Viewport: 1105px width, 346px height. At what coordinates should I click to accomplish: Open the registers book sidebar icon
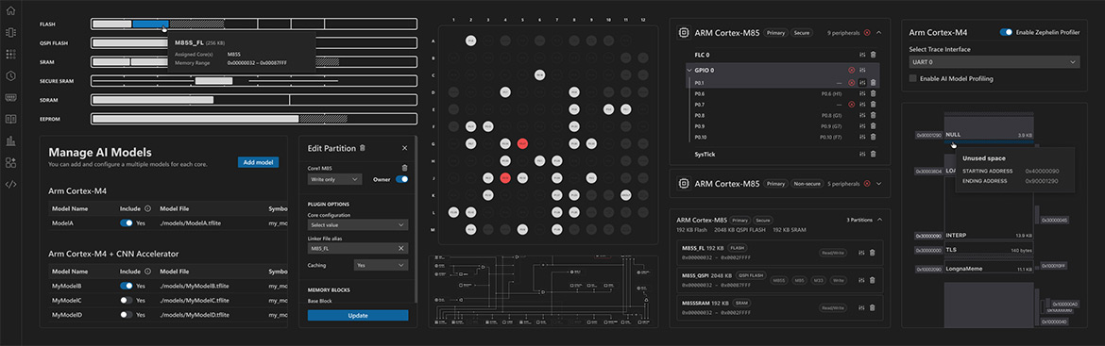pyautogui.click(x=10, y=119)
